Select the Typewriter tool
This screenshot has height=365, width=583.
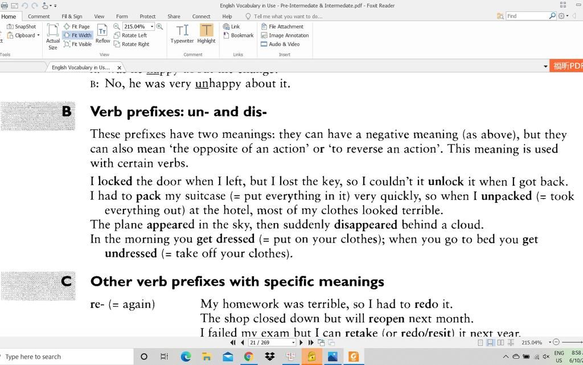(182, 34)
